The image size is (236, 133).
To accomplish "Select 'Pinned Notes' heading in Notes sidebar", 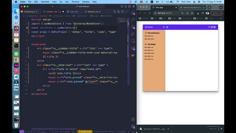I will pos(153,33).
